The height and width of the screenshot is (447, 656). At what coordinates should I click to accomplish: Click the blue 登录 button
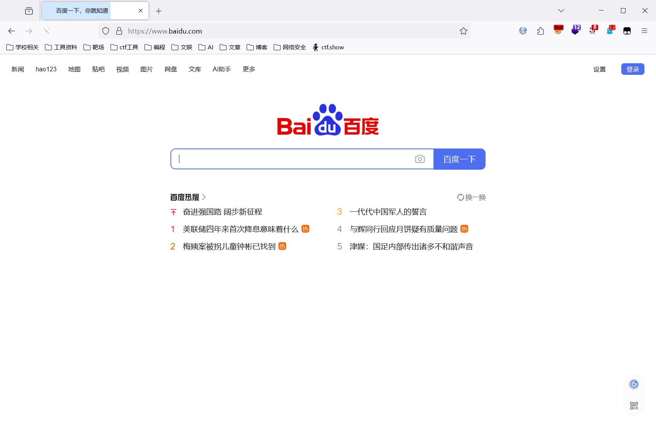pyautogui.click(x=632, y=69)
